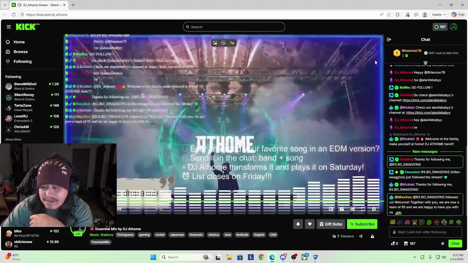Image resolution: width=468 pixels, height=263 pixels.
Task: Show hidden system tray icons chevron
Action: (414, 257)
